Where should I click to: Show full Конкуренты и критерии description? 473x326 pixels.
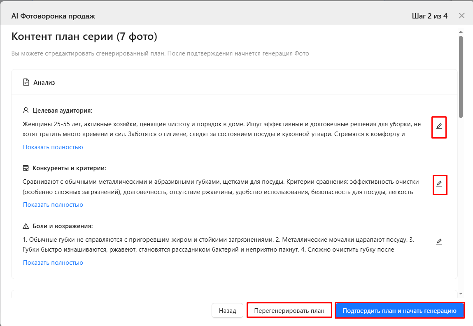coord(53,205)
